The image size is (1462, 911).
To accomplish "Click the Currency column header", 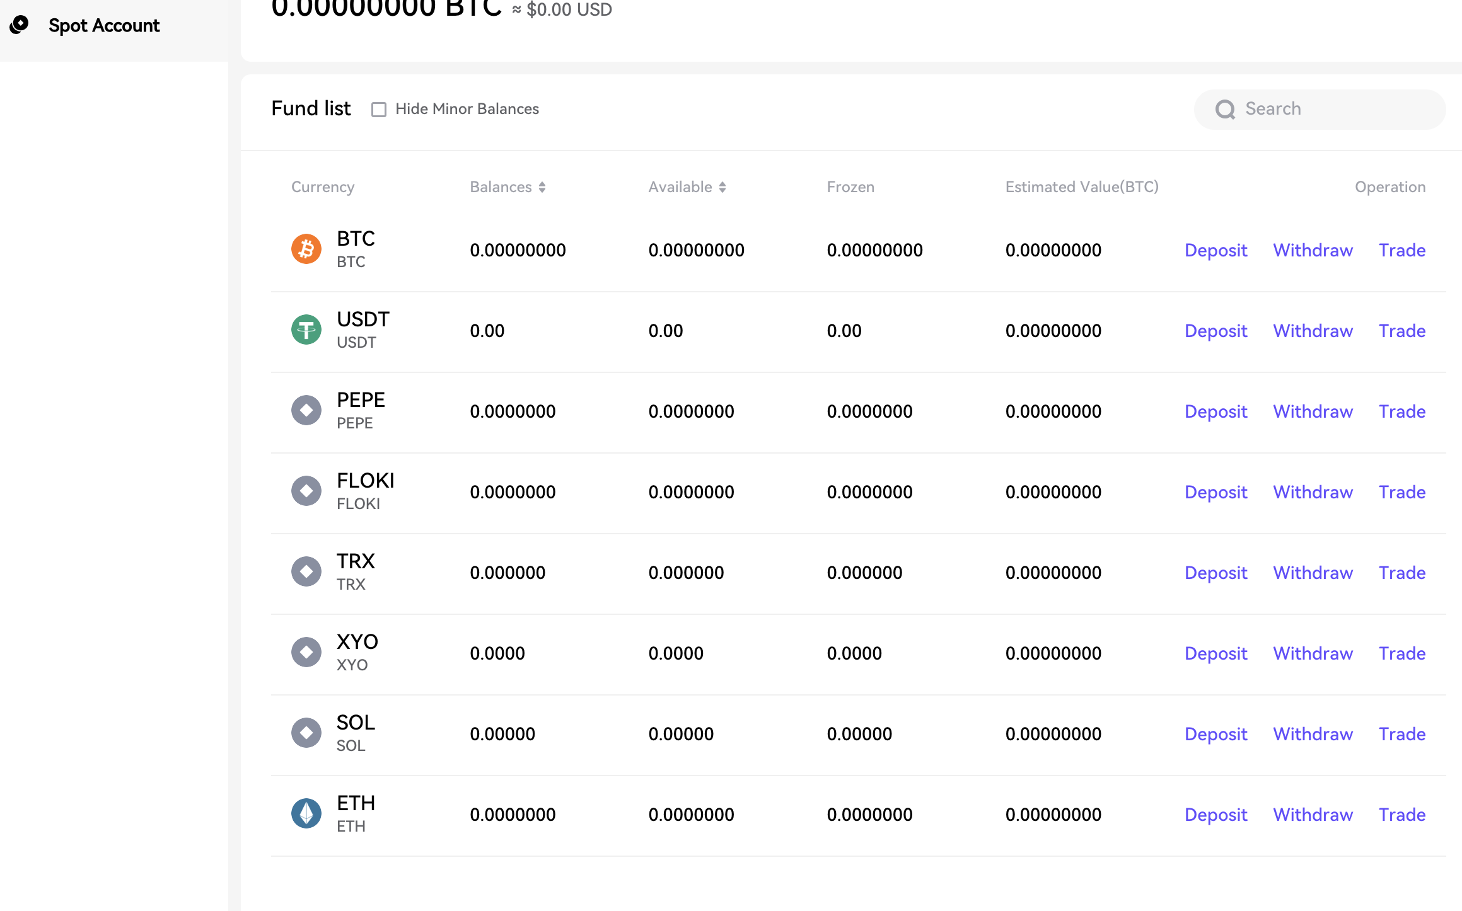I will (323, 187).
